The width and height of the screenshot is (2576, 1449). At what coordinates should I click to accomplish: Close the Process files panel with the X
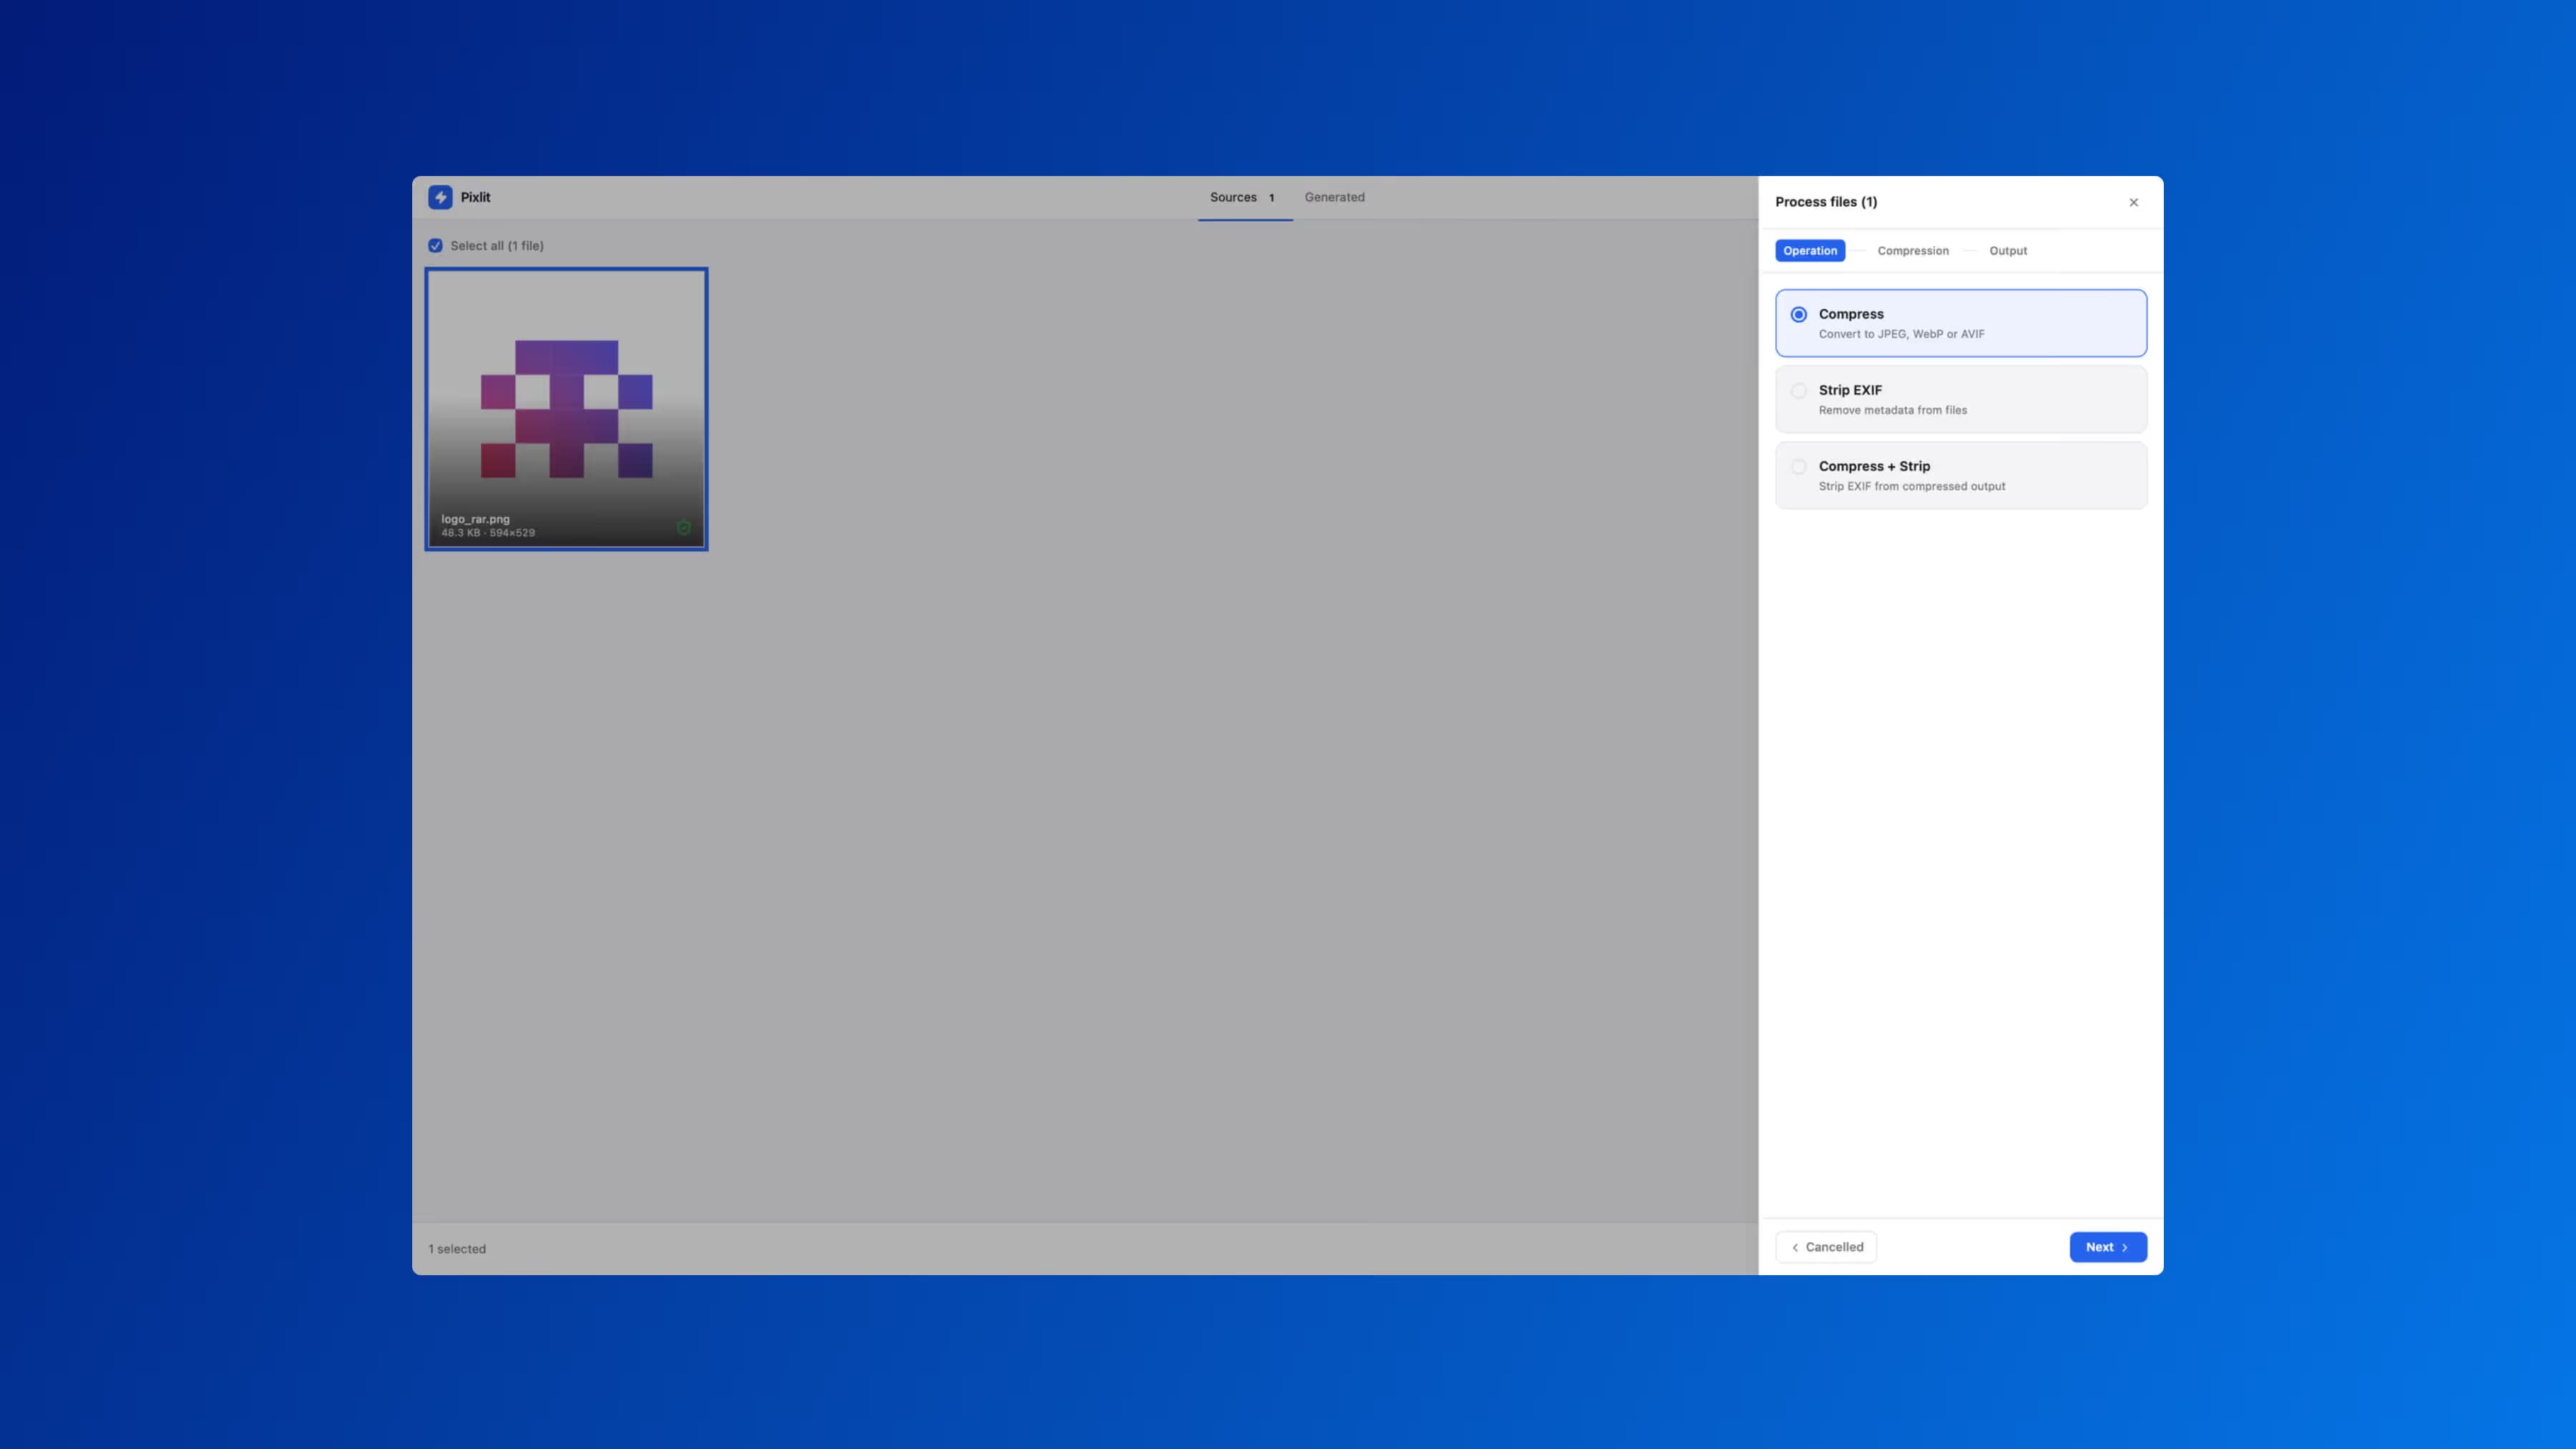coord(2133,201)
